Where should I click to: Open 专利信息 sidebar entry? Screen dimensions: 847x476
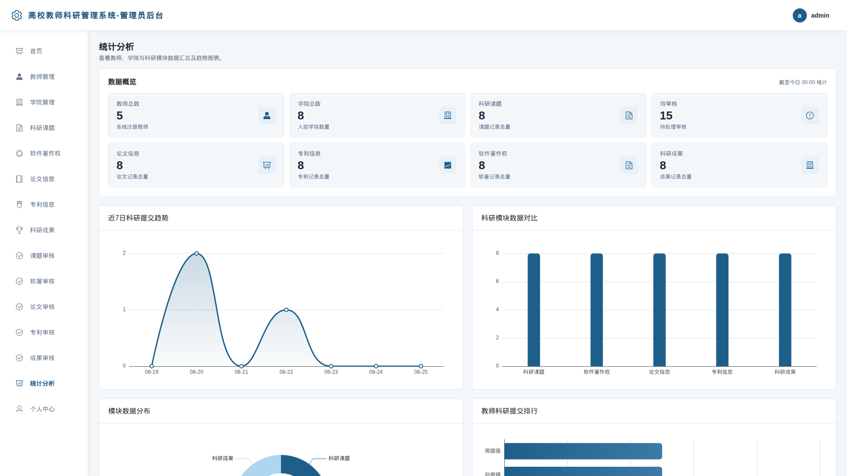click(x=44, y=205)
